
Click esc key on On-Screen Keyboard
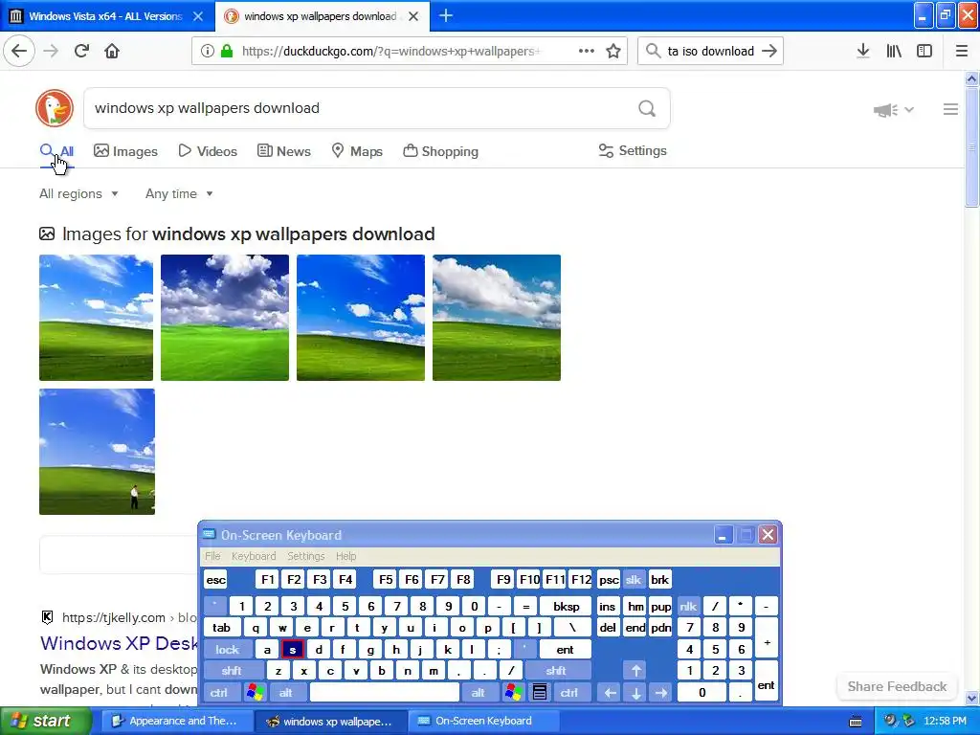(215, 579)
